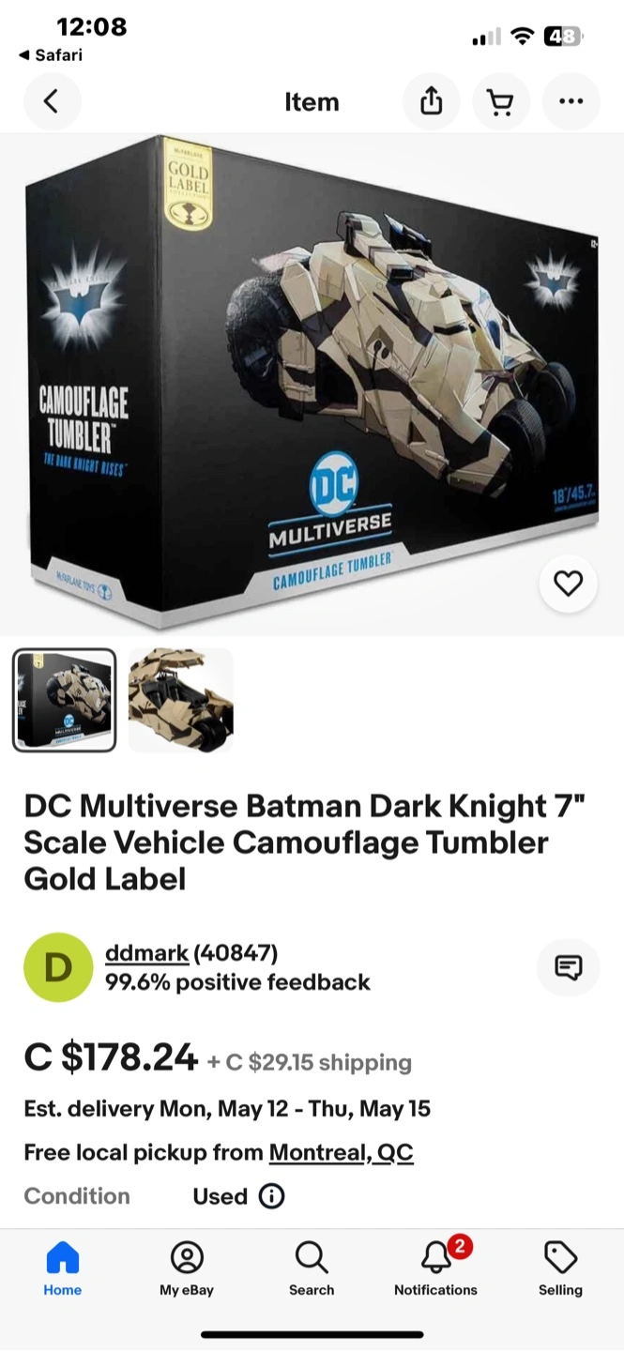The width and height of the screenshot is (624, 1351).
Task: Switch to the Home tab
Action: coord(63,1269)
